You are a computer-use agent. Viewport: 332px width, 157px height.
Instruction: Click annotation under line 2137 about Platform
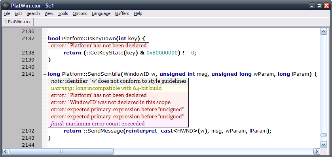[x=99, y=46]
